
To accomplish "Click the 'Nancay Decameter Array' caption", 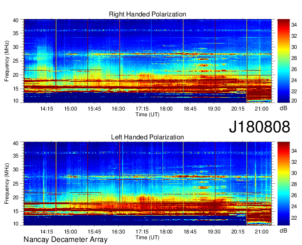I will (x=65, y=240).
